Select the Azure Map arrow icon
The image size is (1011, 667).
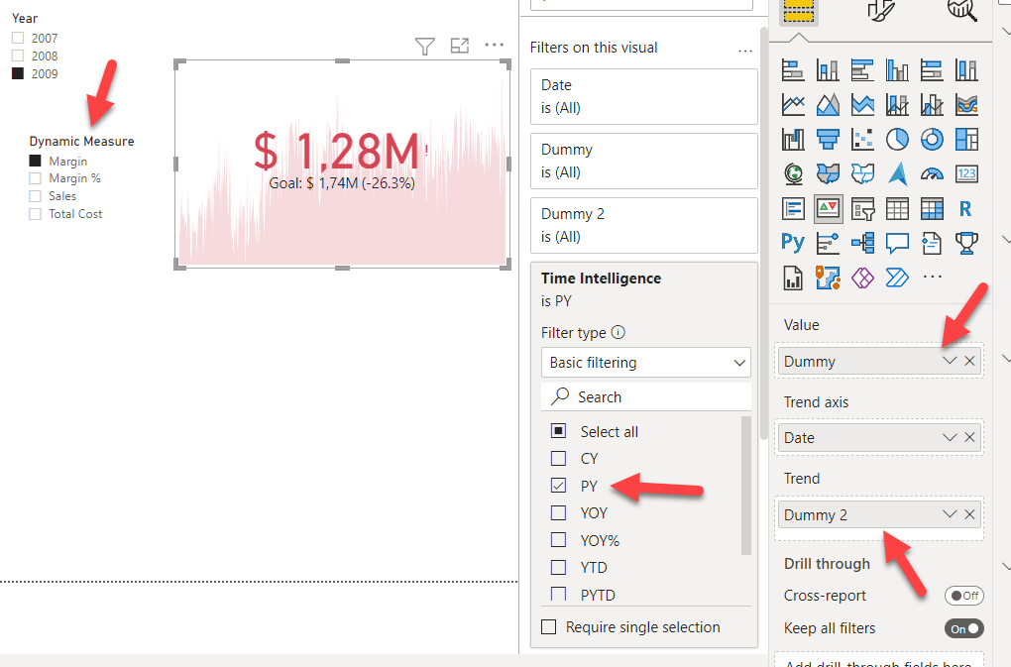pos(898,174)
